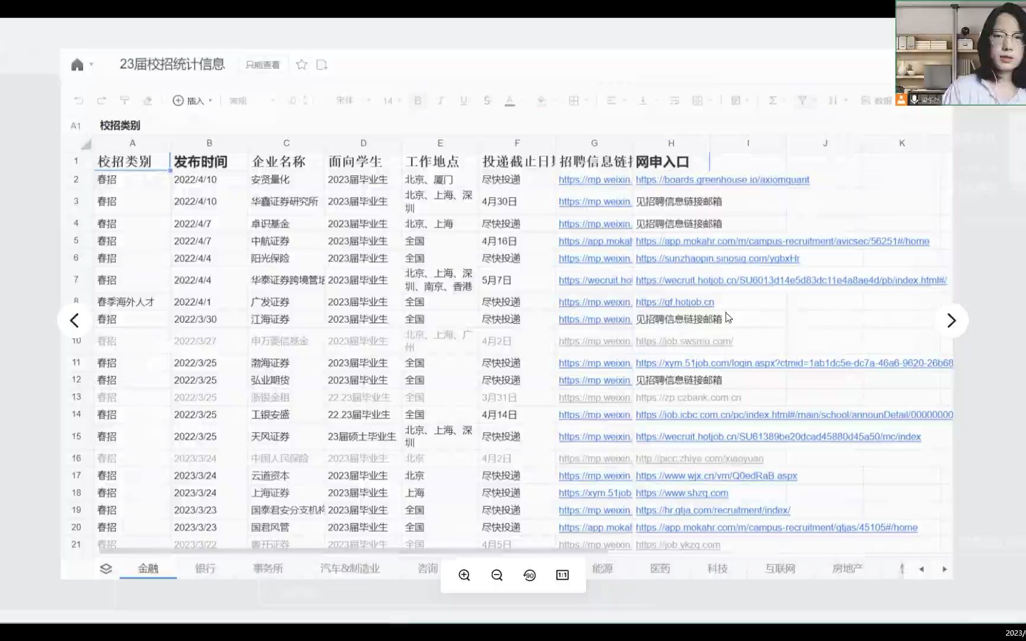
Task: Open the freeze panes menu
Action: (x=736, y=101)
